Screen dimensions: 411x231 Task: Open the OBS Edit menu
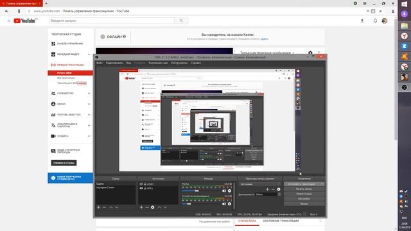[114, 63]
